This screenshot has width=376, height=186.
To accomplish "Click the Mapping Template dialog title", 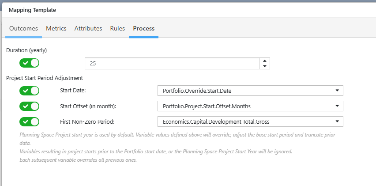I will point(32,10).
